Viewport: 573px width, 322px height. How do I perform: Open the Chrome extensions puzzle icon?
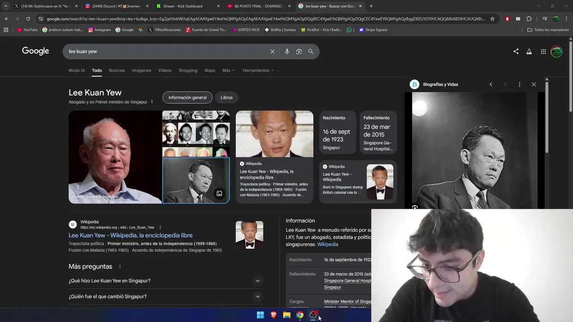tap(529, 19)
